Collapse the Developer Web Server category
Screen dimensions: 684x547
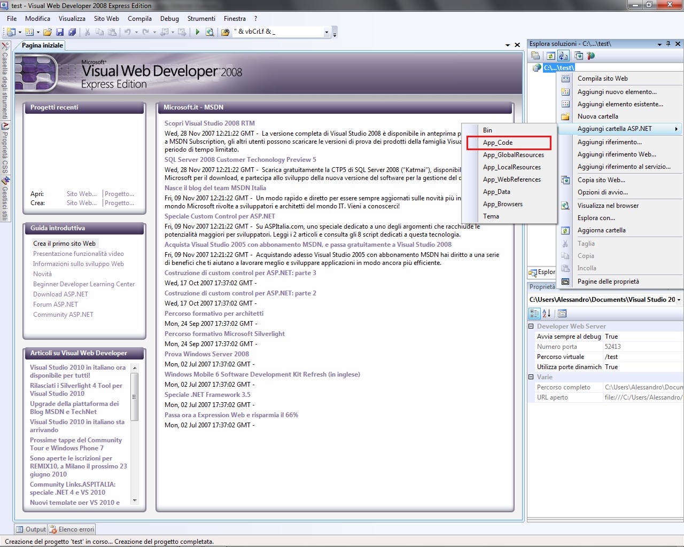point(531,326)
